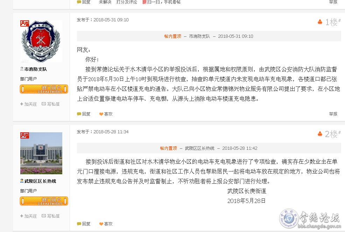Open the 市消防支队 fire badge avatar
The image size is (345, 232).
[41, 41]
